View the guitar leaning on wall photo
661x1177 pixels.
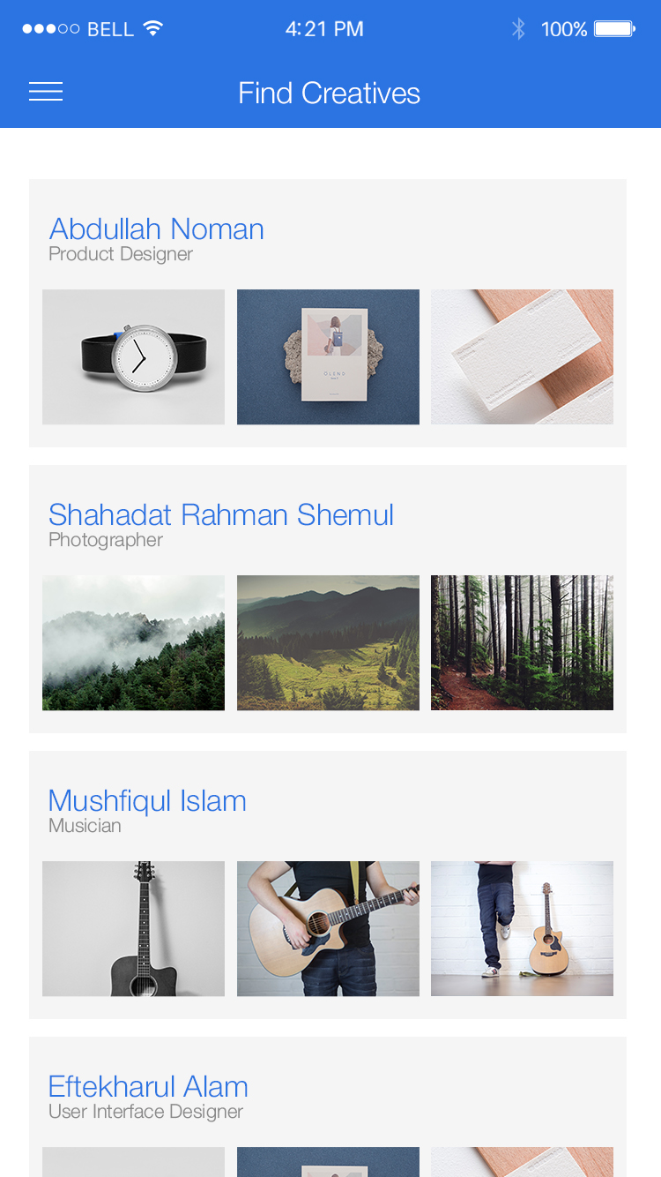point(522,929)
